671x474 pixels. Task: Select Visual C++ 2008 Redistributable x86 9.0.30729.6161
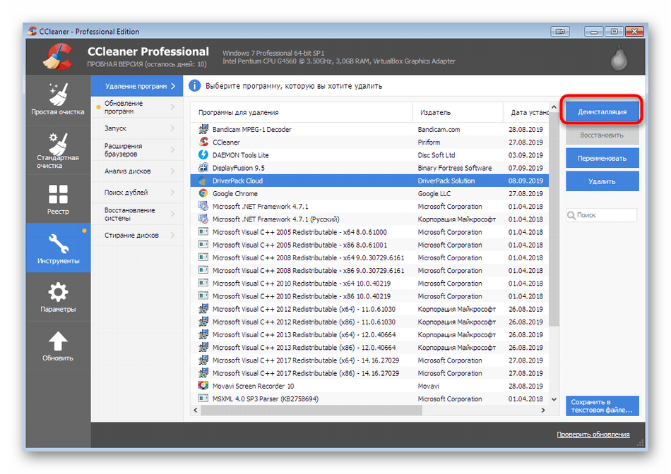click(369, 270)
